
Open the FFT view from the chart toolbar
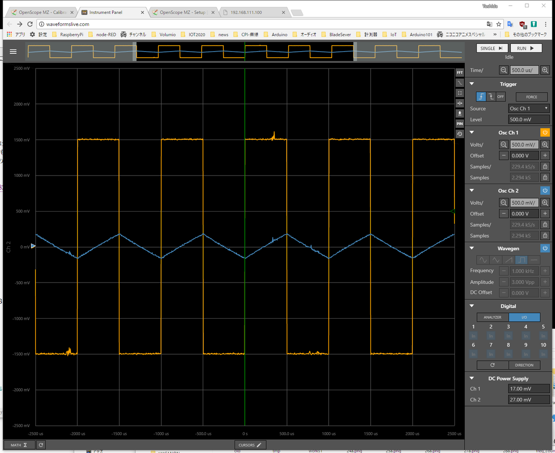[460, 72]
